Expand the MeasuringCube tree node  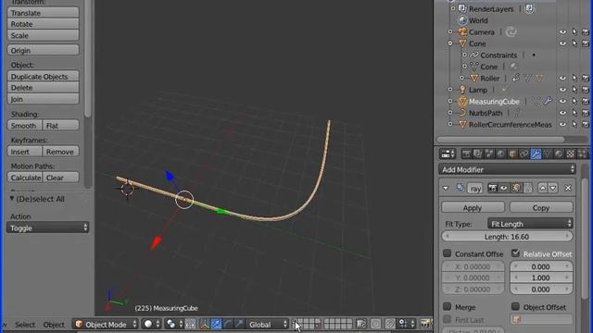450,101
